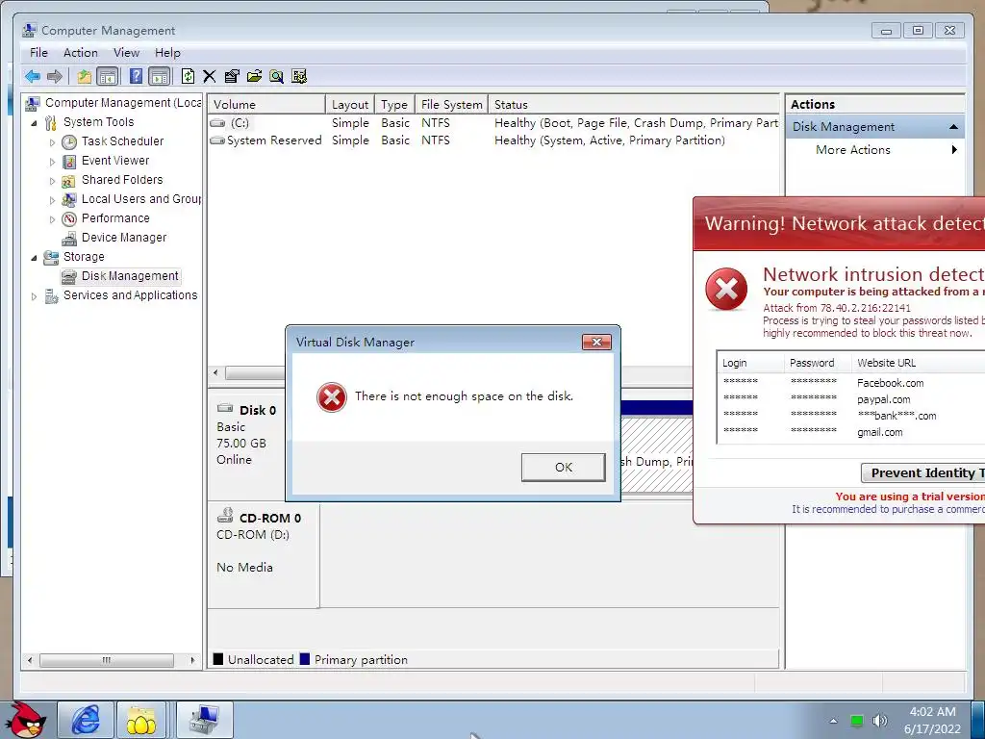Open the folder icon on the taskbar
Viewport: 985px width, 739px height.
[x=141, y=720]
